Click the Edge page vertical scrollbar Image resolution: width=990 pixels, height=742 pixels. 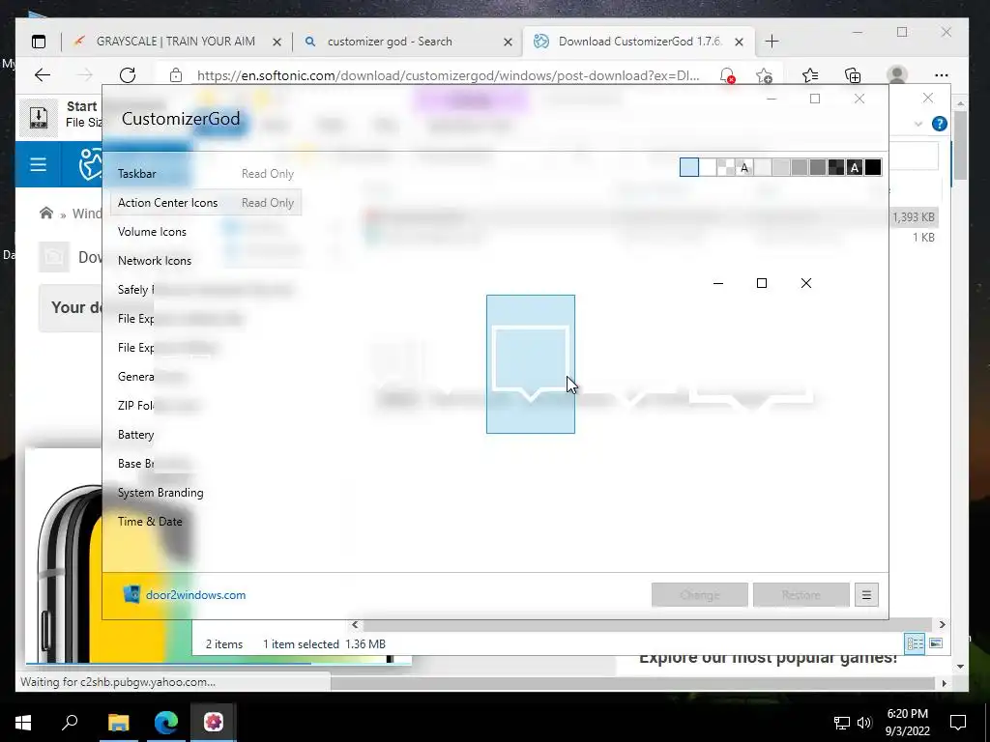click(x=960, y=146)
